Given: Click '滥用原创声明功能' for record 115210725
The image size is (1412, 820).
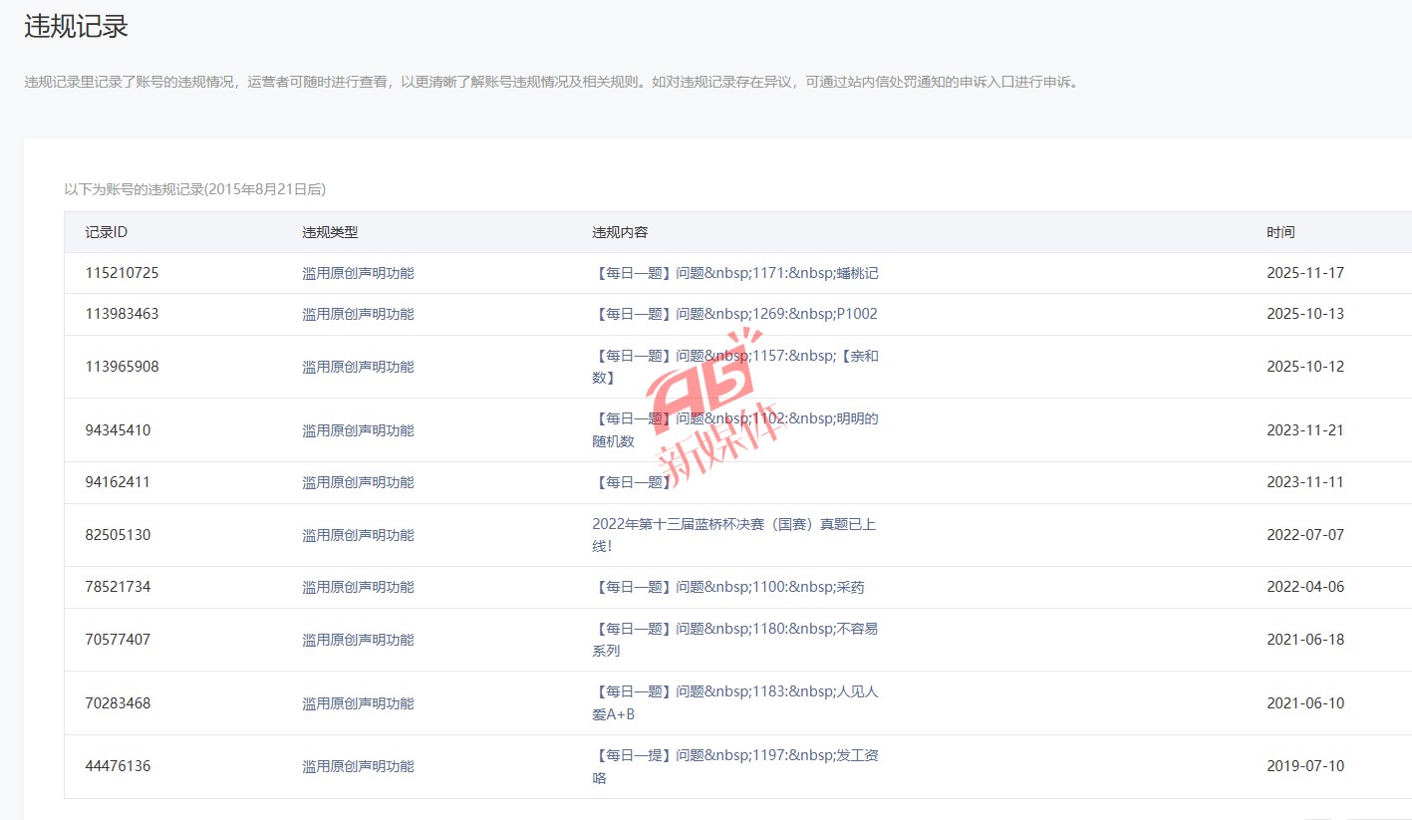Looking at the screenshot, I should click(358, 273).
